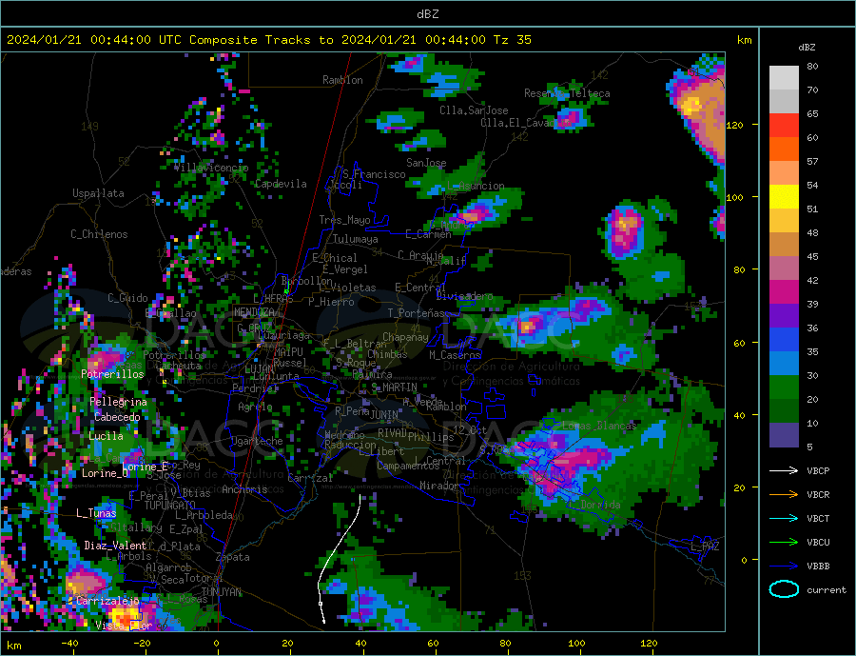Click the 'Capdevila' place label
The image size is (856, 656).
click(x=281, y=184)
